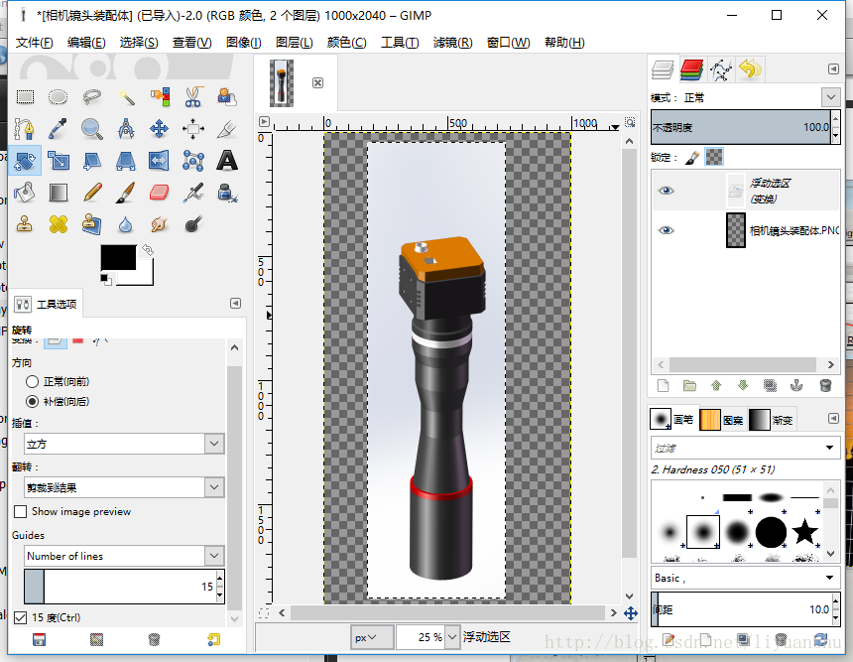Delete layer using trash icon in layers panel
The image size is (853, 662).
point(825,386)
